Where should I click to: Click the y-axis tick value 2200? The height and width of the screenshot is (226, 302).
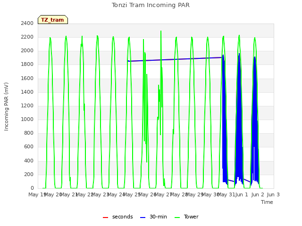pos(27,37)
